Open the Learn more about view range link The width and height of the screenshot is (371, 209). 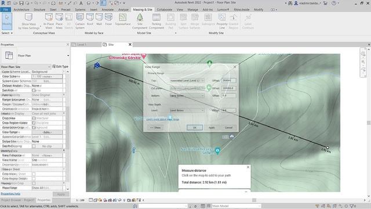pyautogui.click(x=162, y=119)
